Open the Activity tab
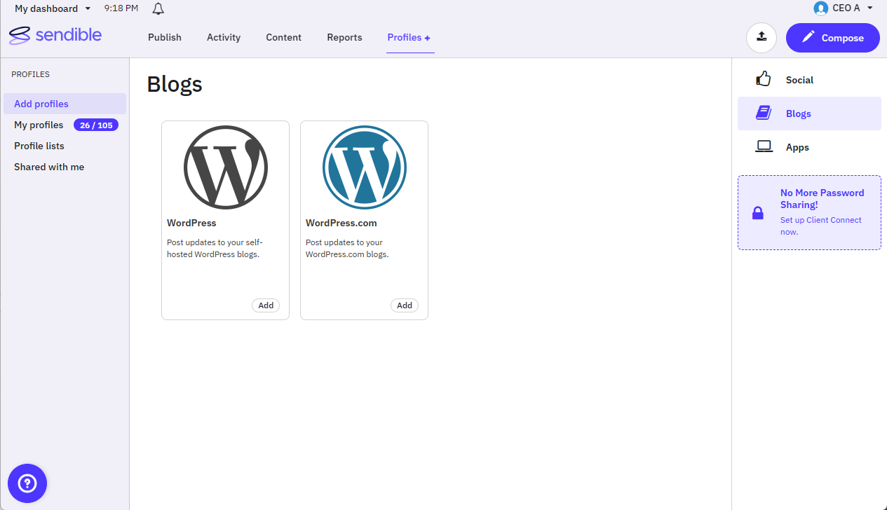Image resolution: width=887 pixels, height=510 pixels. click(224, 37)
